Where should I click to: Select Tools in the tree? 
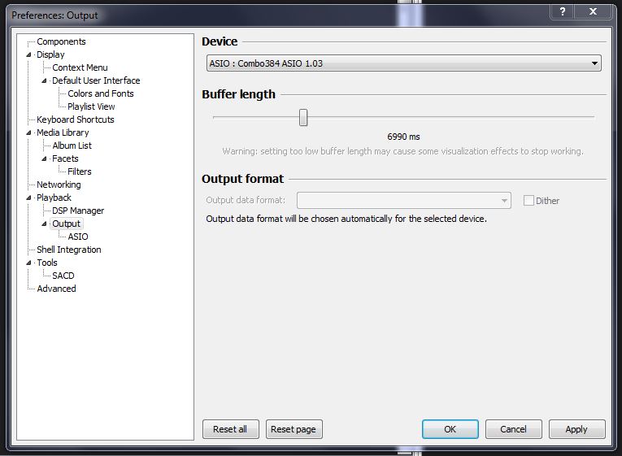point(47,263)
